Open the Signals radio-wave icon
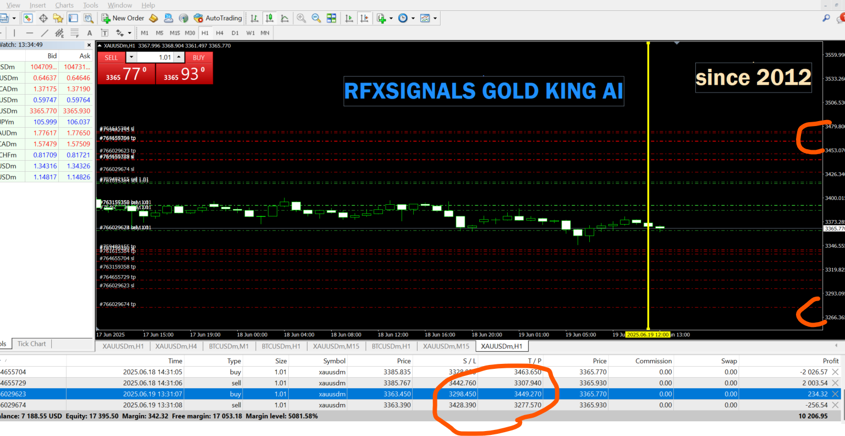This screenshot has height=436, width=845. click(x=184, y=18)
